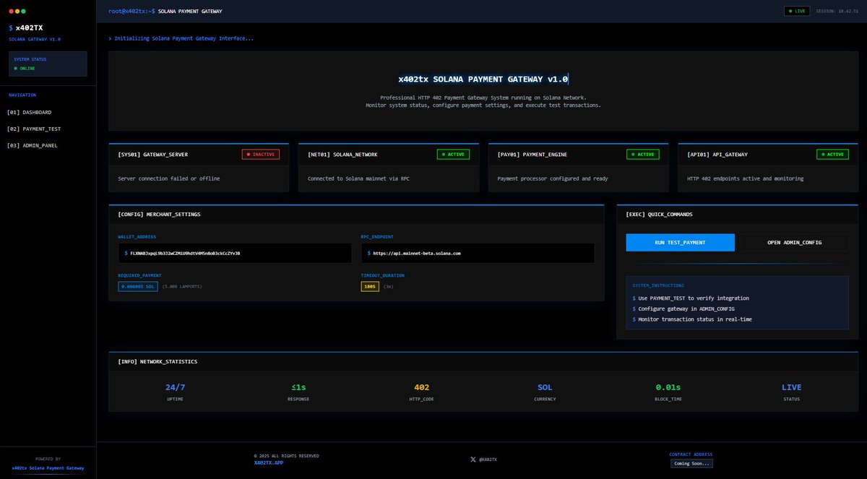Click the ACTIVE badge on PAYMENT_ENGINE card

coord(642,154)
